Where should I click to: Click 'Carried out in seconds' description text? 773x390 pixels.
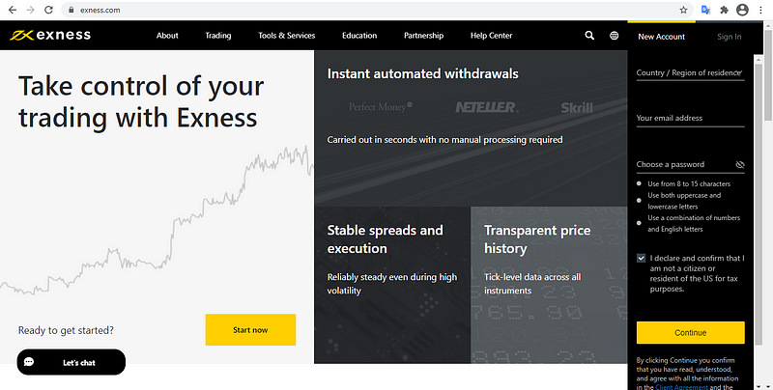click(x=444, y=140)
